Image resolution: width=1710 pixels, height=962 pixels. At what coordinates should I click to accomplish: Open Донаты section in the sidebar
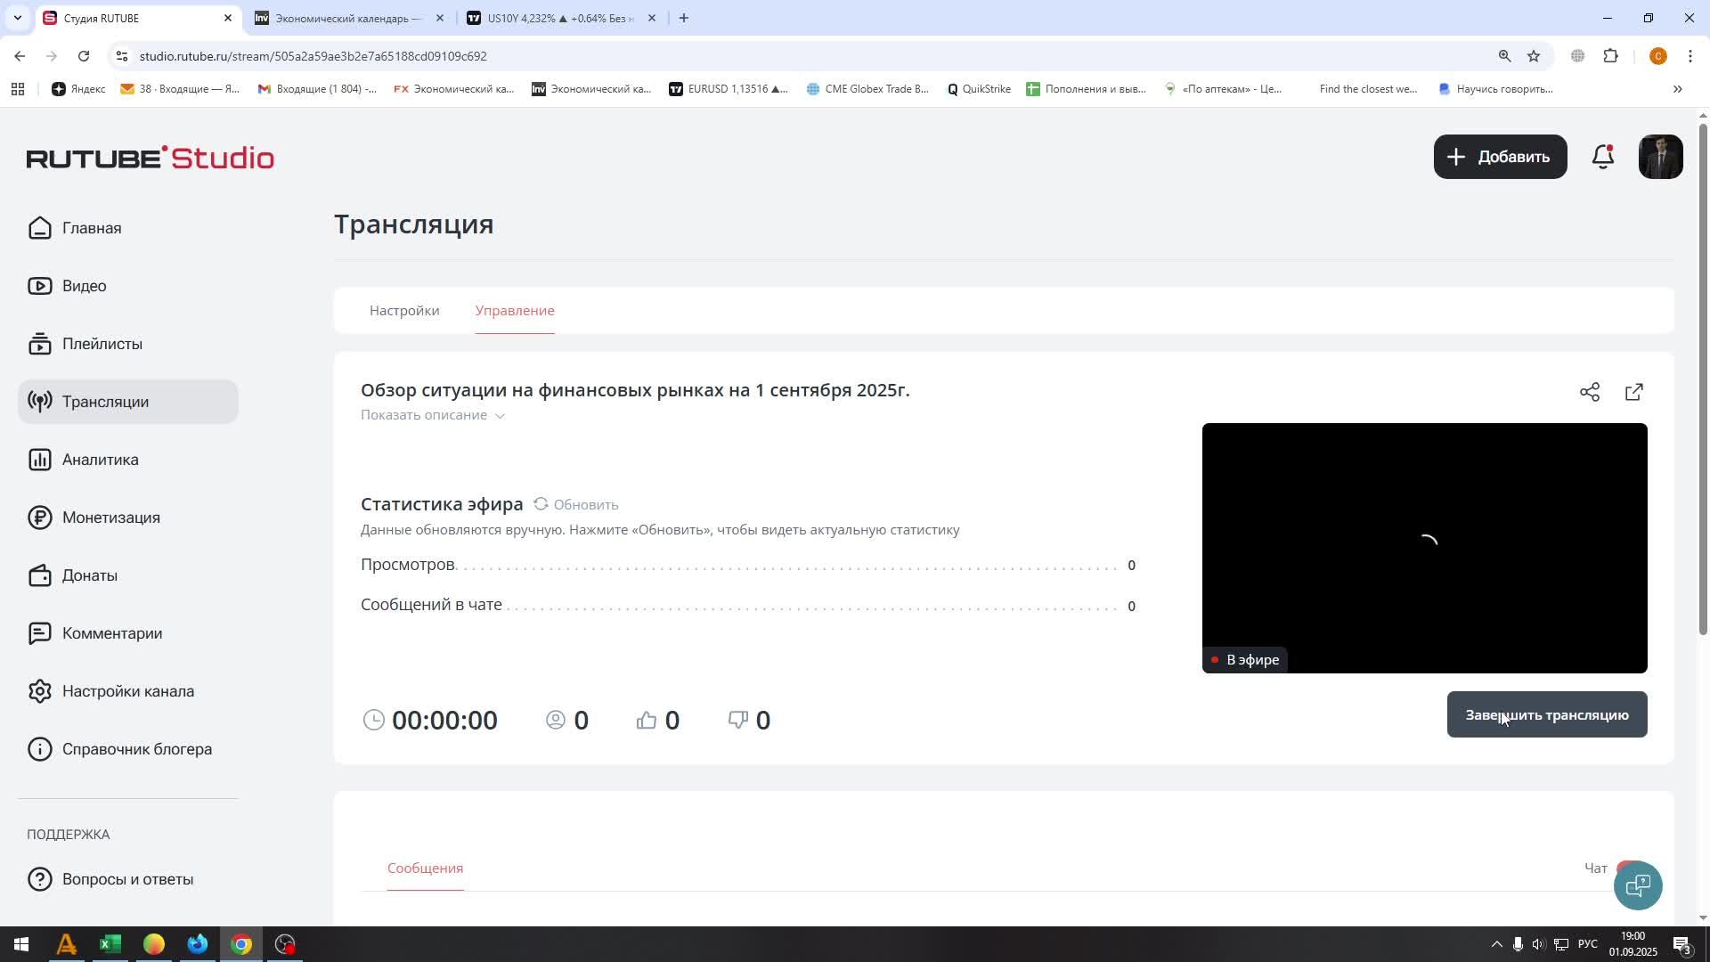[89, 575]
